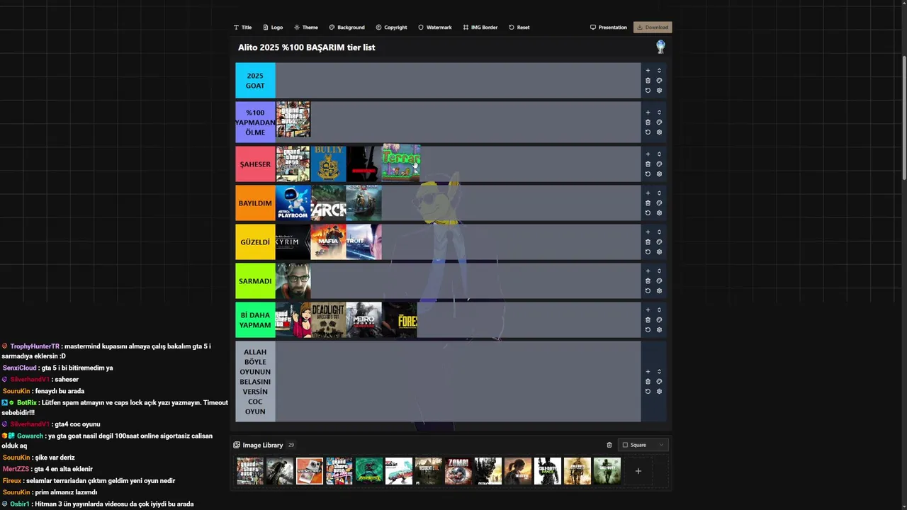Open settings icon of %100 YAPMADAN ÖLME row
This screenshot has height=510, width=907.
[659, 132]
